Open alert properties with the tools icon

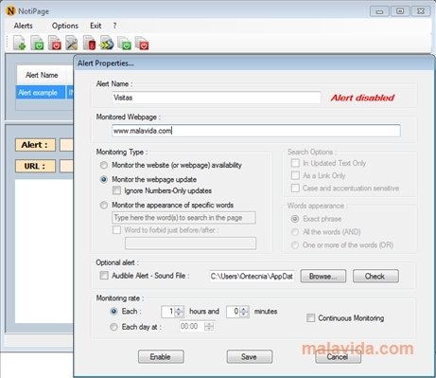(72, 43)
